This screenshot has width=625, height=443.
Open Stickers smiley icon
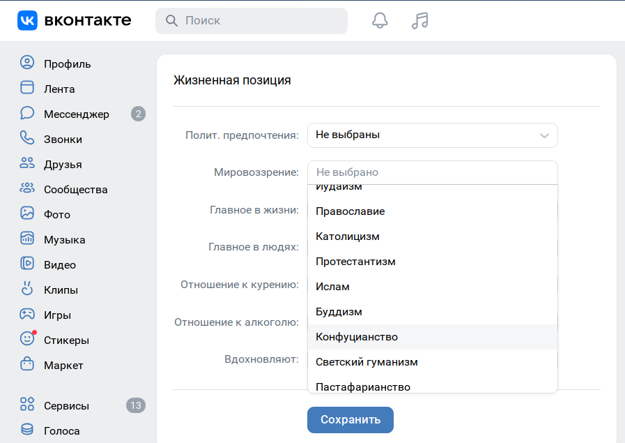tap(27, 340)
